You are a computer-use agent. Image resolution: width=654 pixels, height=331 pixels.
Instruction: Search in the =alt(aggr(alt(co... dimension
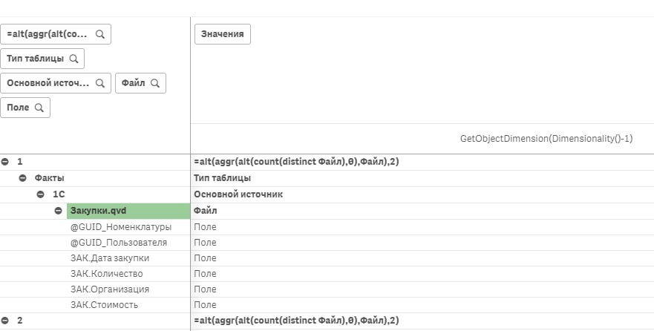[x=100, y=34]
